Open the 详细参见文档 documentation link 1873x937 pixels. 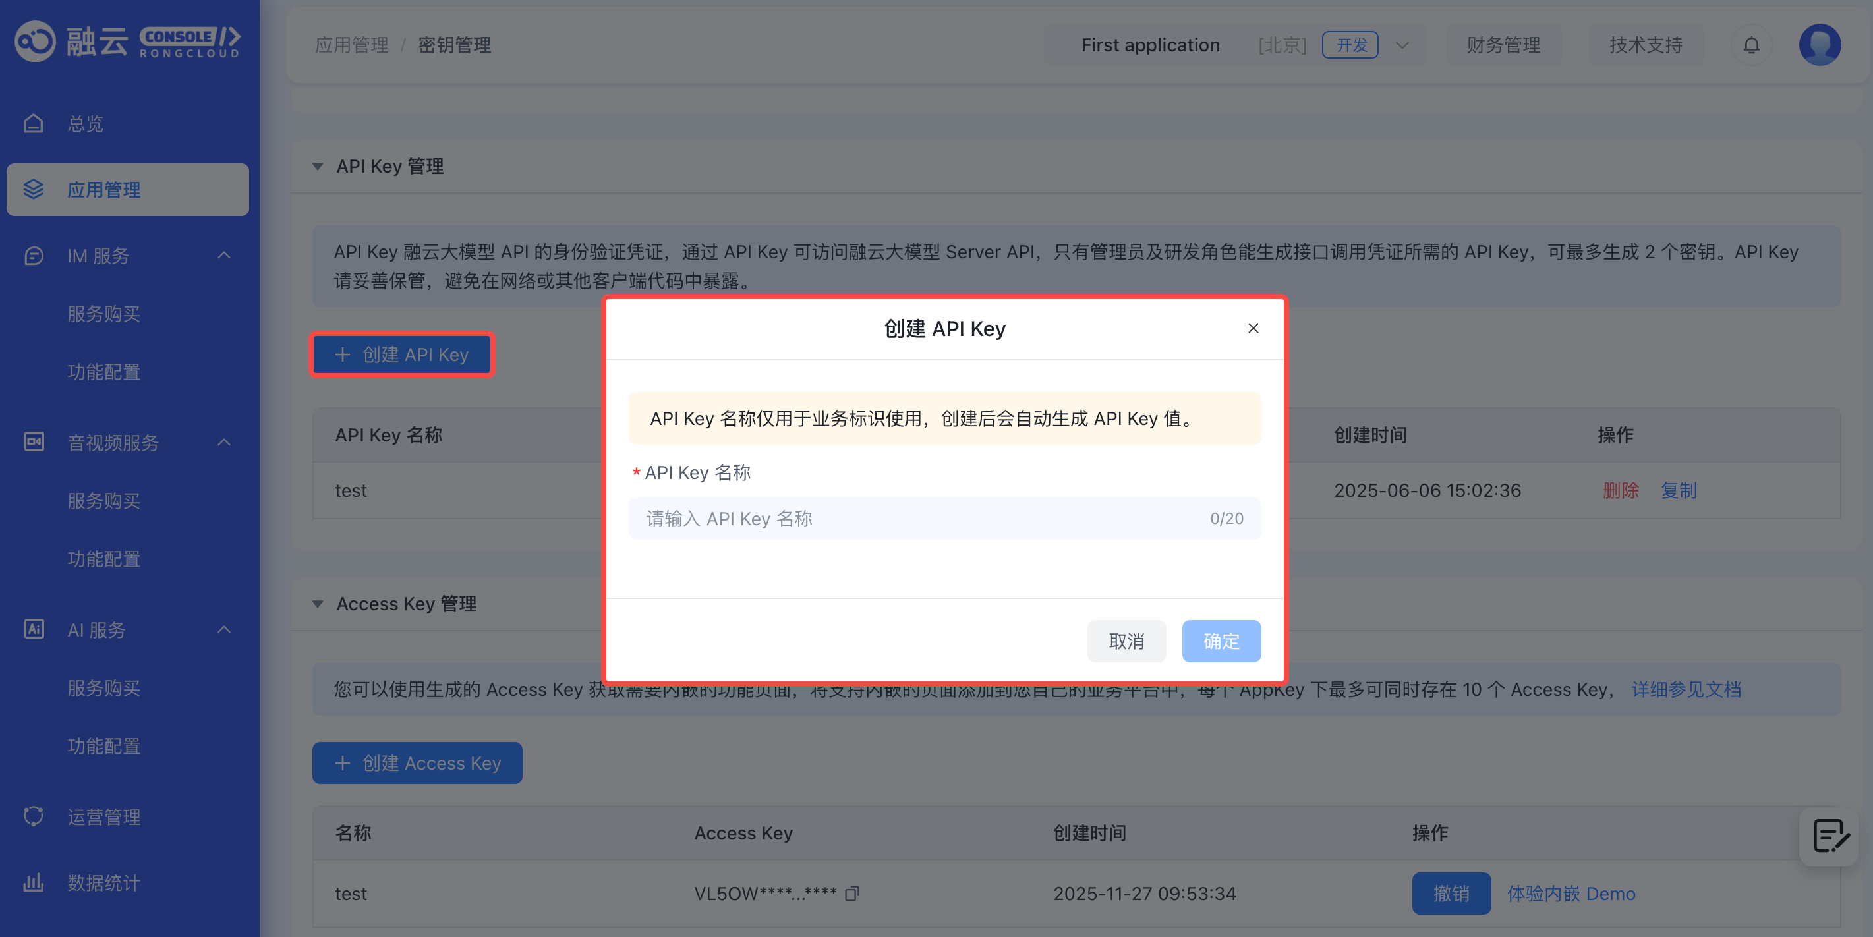[1685, 689]
